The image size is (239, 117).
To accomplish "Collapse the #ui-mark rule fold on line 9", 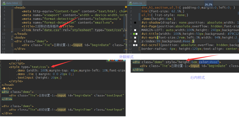I will pos(140,38).
